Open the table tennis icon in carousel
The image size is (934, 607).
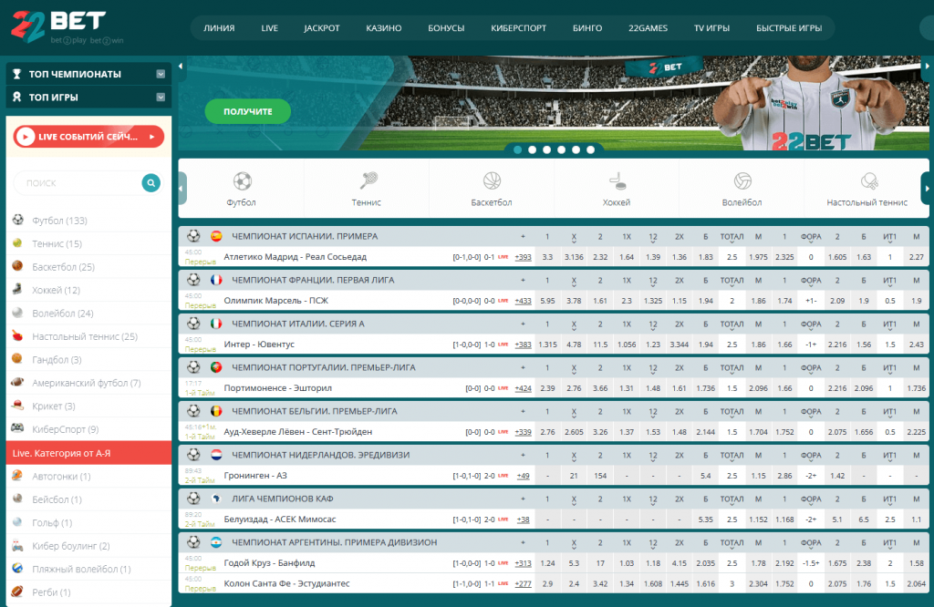[867, 180]
